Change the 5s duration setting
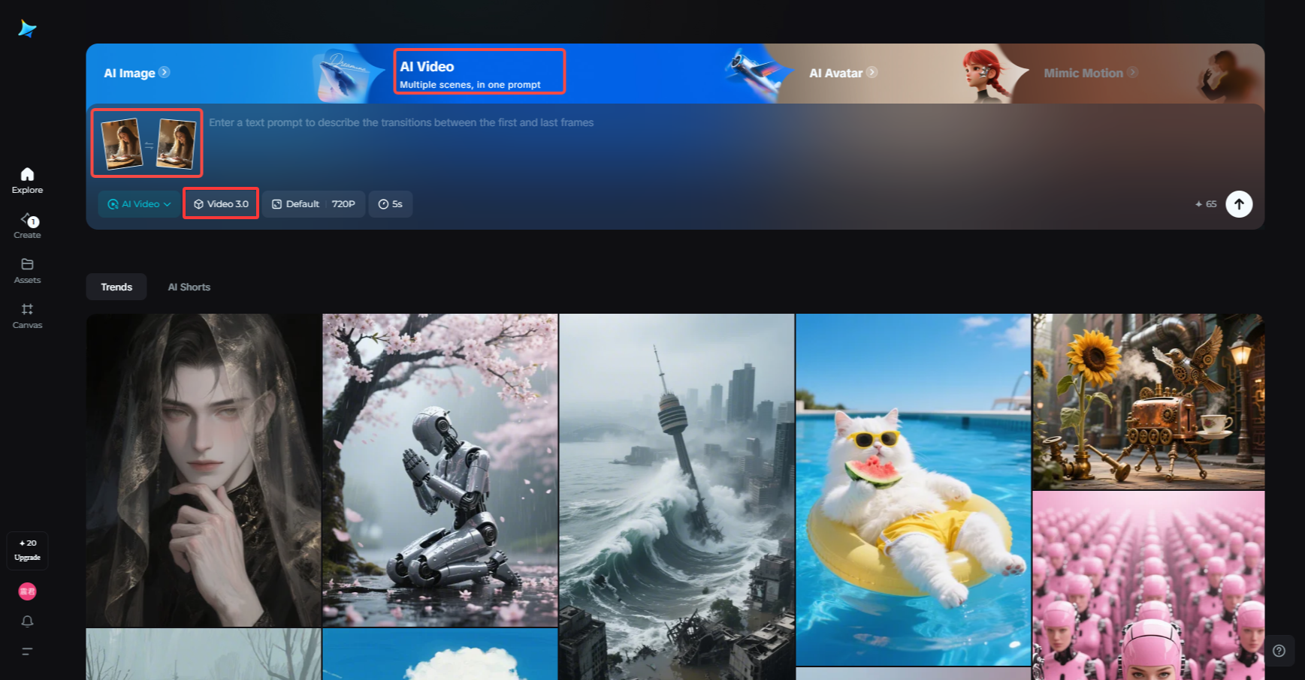 (390, 204)
